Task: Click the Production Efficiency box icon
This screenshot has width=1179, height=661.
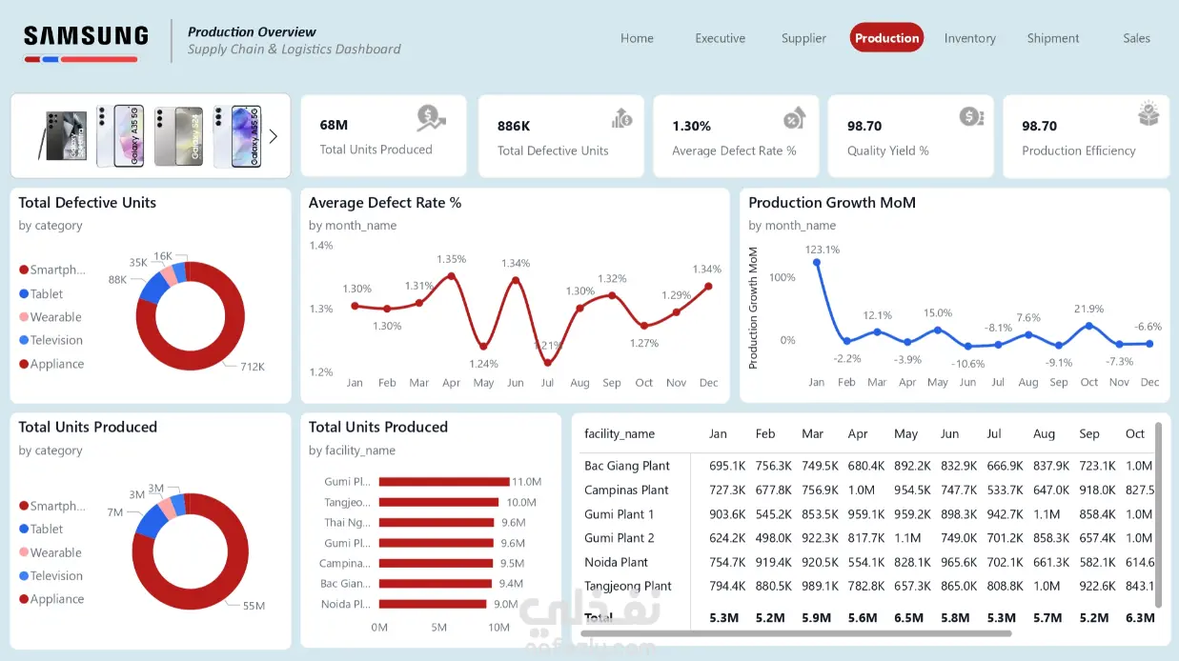Action: [x=1149, y=114]
